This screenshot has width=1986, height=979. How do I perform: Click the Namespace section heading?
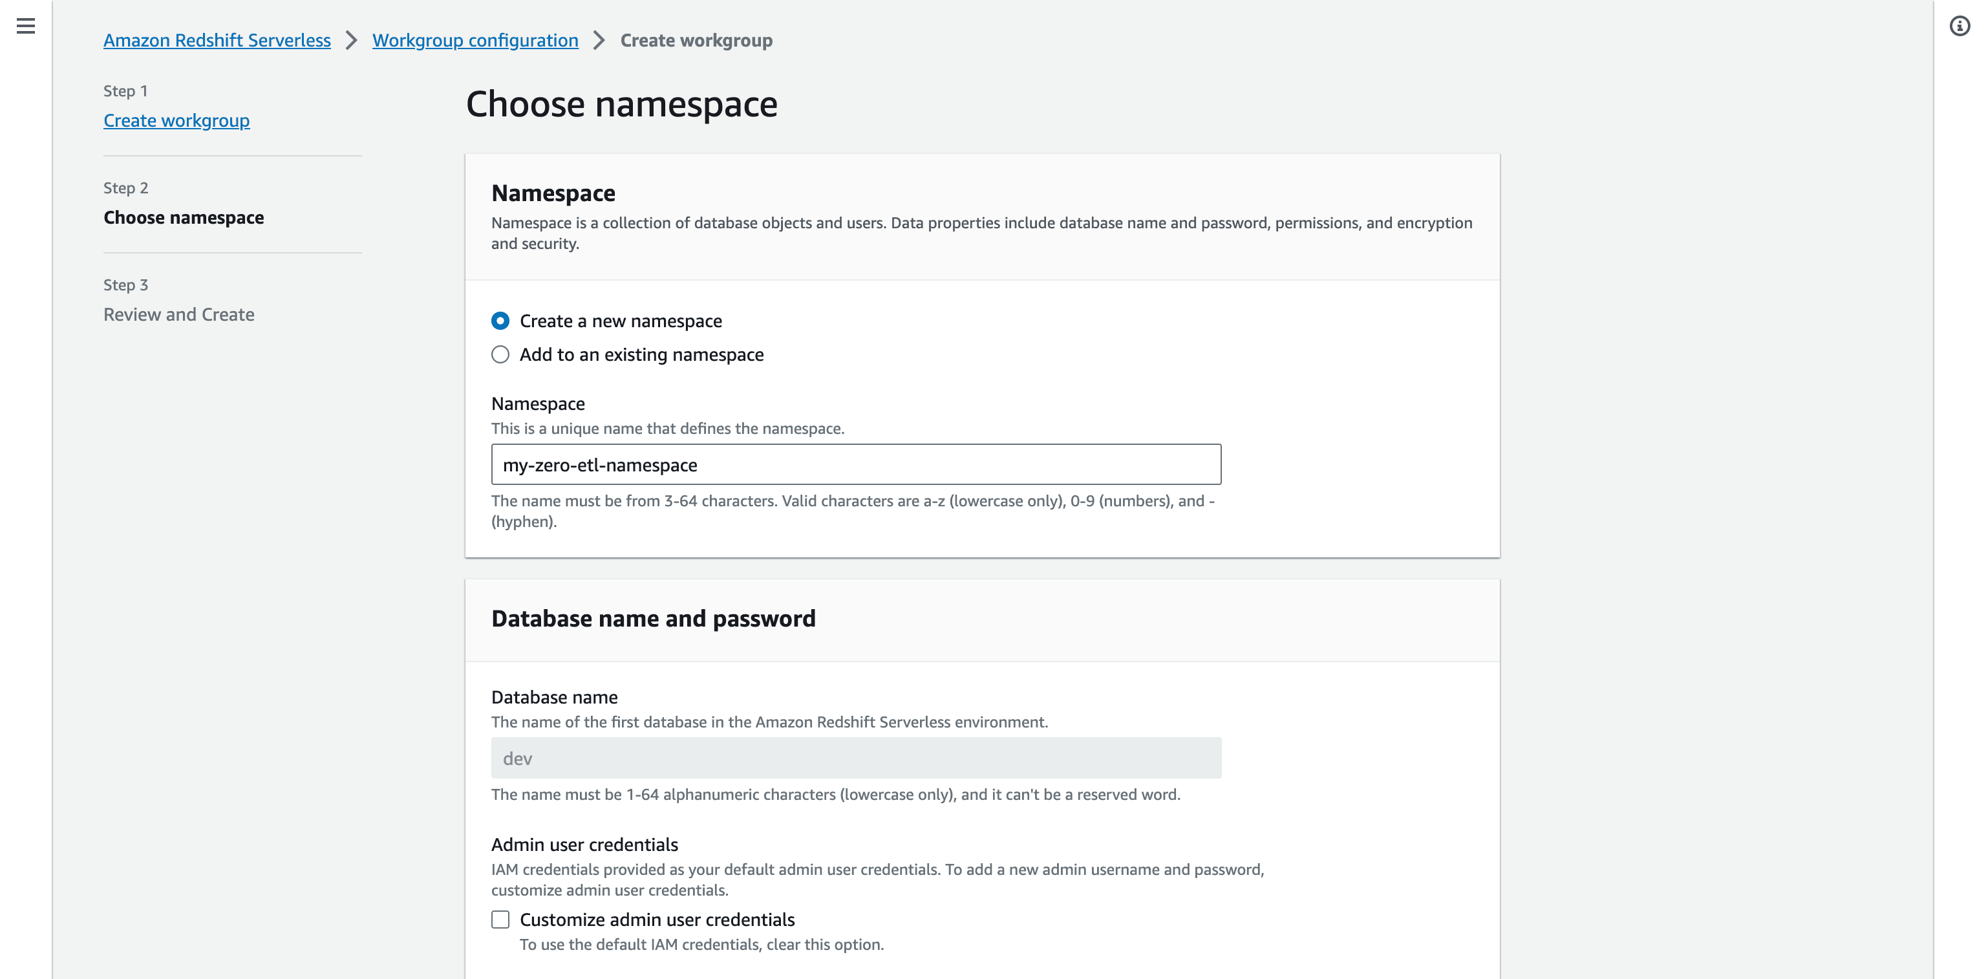[553, 193]
